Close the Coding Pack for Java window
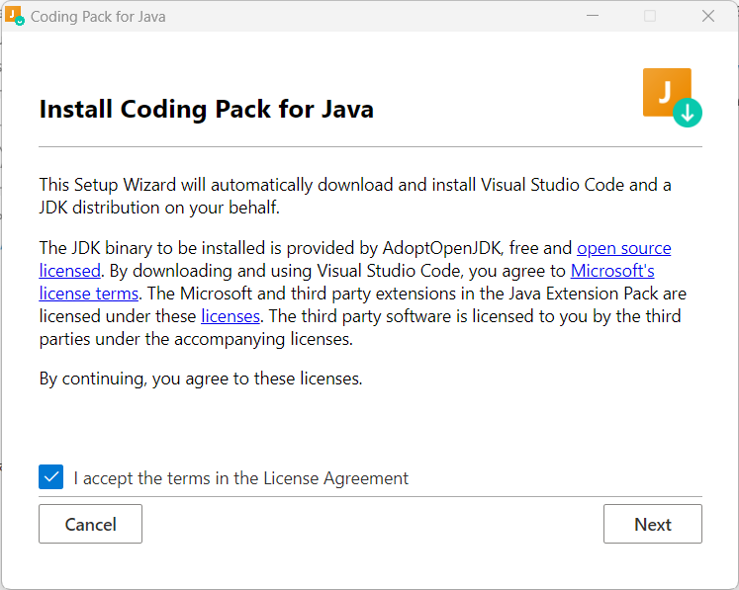The image size is (739, 590). (x=708, y=16)
